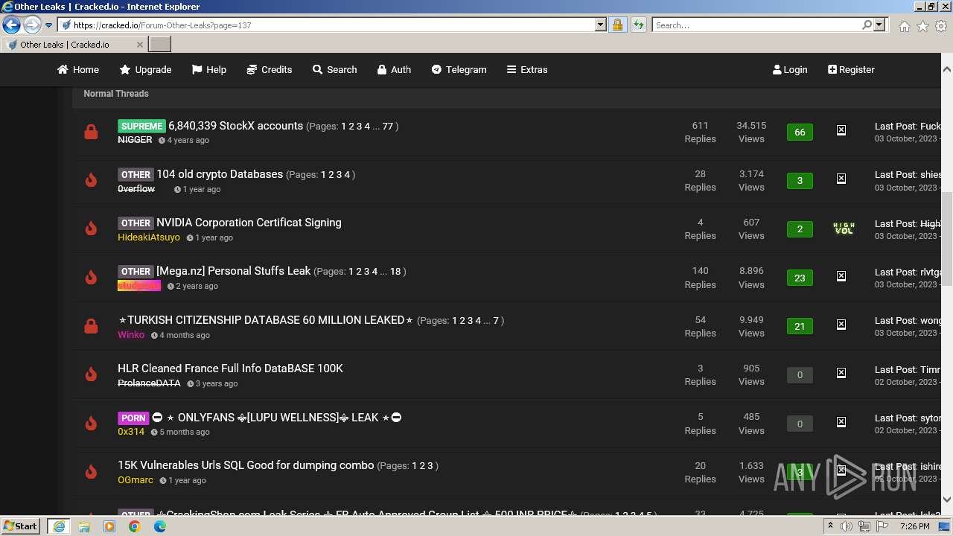Open the Upgrade nav item

(x=145, y=69)
